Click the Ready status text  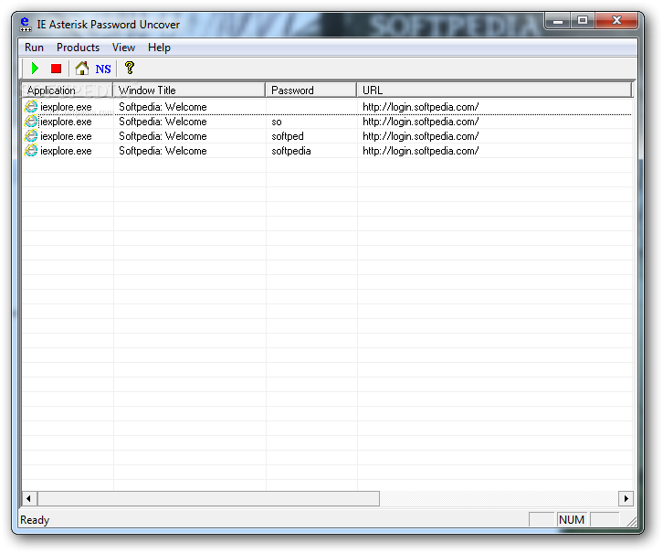35,520
